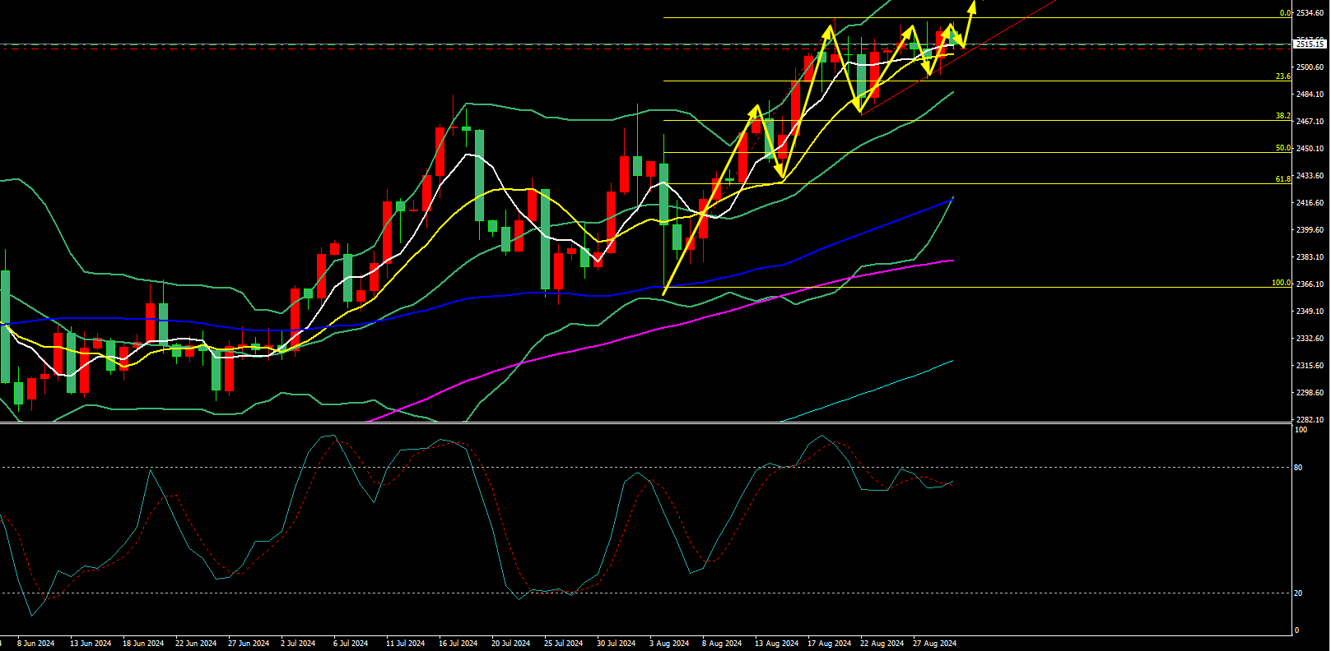Click the 2500.60 price axis label
Viewport: 1331px width, 651px height.
coord(1310,67)
